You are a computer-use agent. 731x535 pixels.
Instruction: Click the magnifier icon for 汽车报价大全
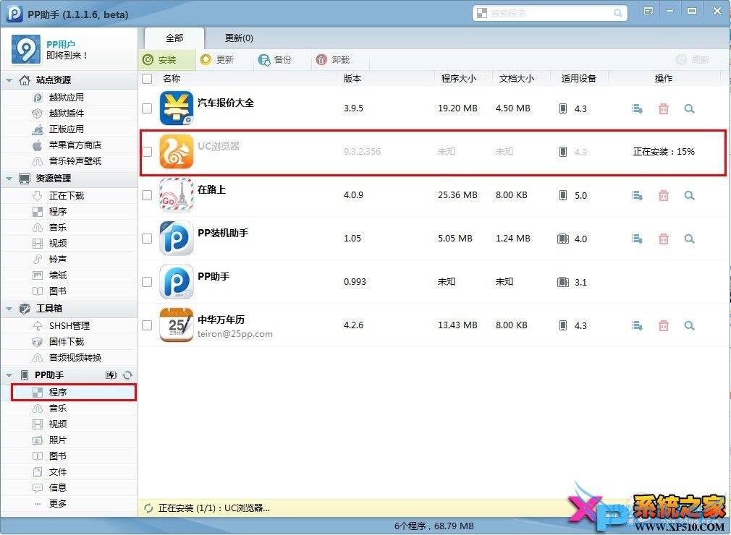pyautogui.click(x=690, y=108)
